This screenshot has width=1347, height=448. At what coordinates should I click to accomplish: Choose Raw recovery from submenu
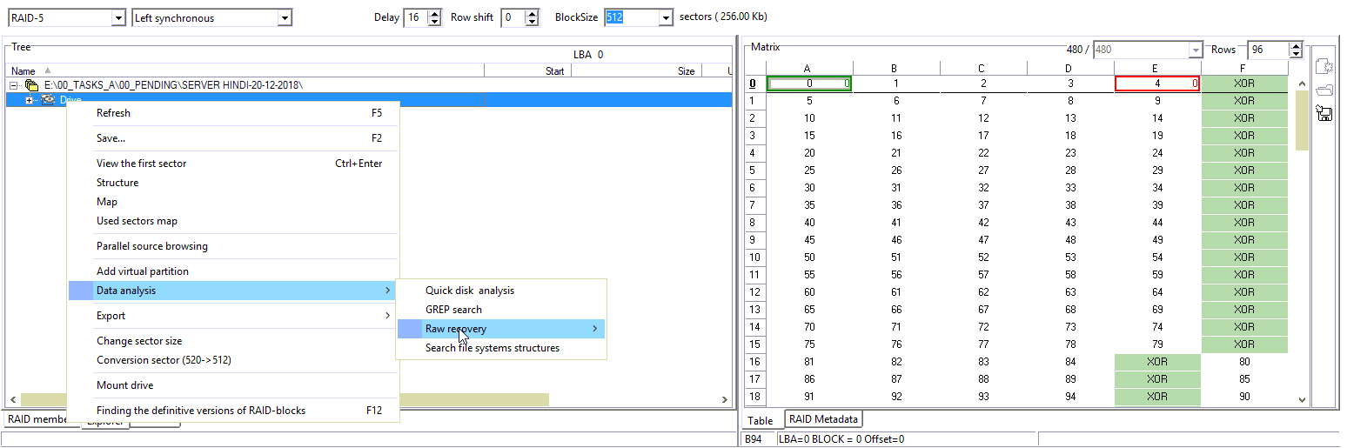pyautogui.click(x=456, y=329)
